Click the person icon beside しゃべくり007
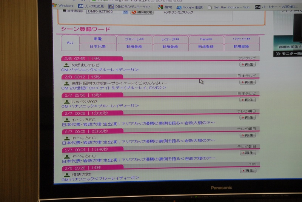The width and height of the screenshot is (302, 202). pos(67,102)
